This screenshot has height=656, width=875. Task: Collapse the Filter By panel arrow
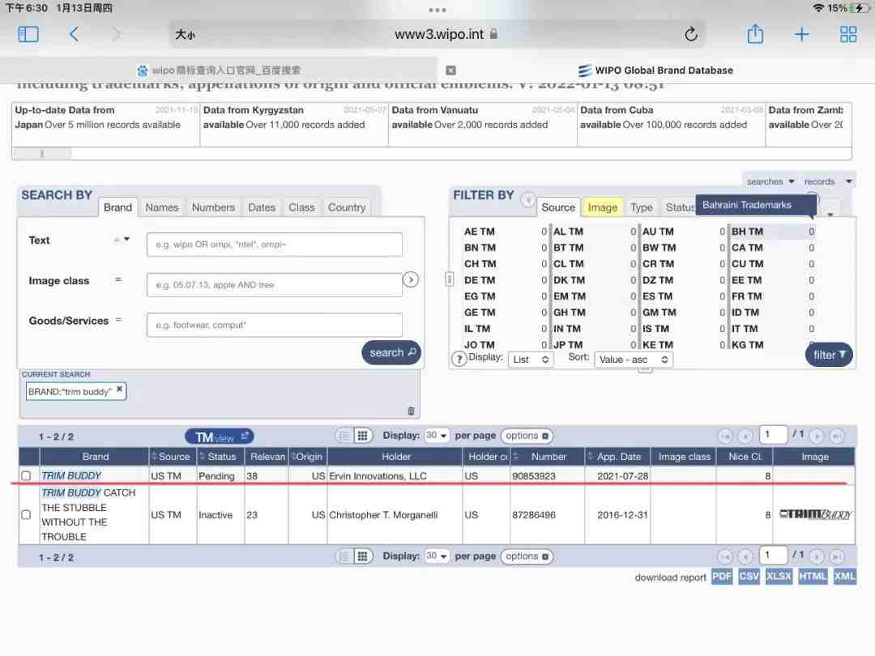[527, 200]
